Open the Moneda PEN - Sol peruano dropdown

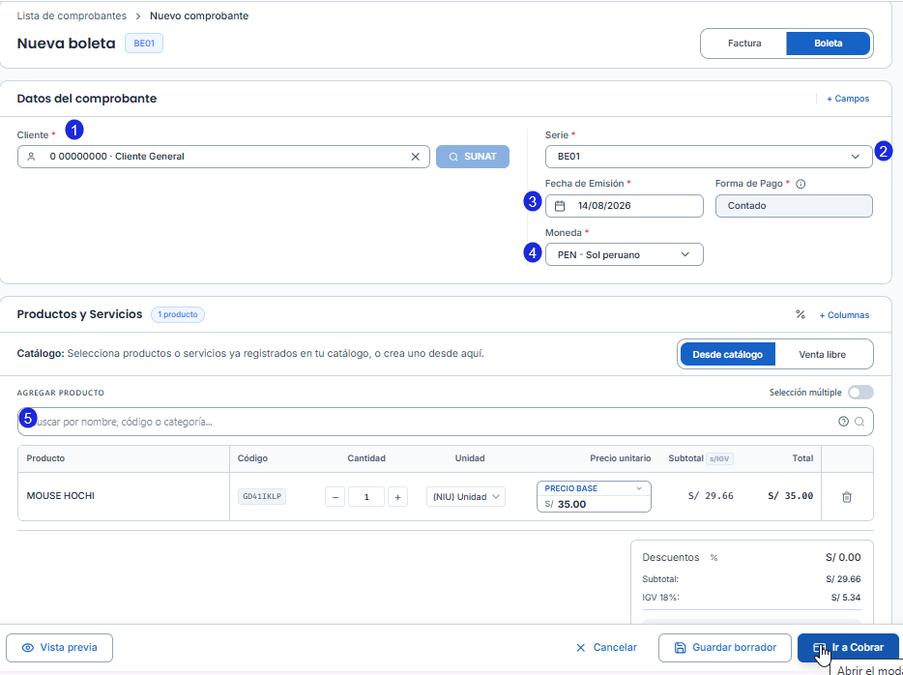click(x=625, y=254)
